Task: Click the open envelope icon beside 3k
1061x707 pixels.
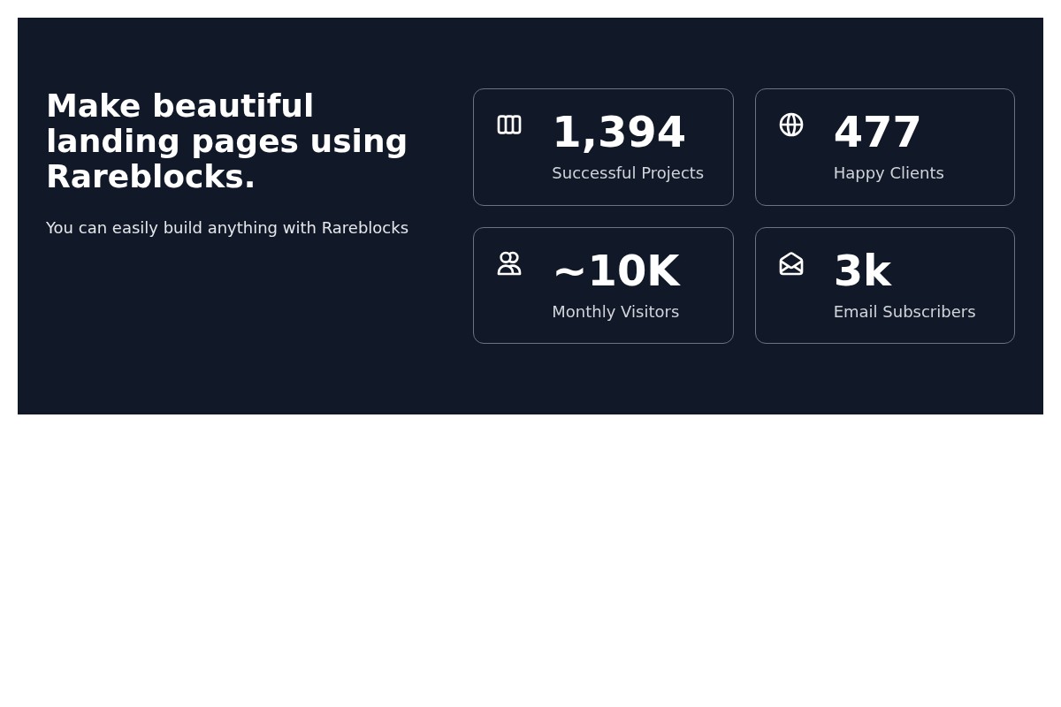Action: [791, 263]
